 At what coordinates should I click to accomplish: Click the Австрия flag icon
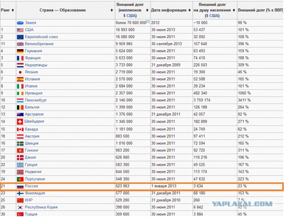click(20, 136)
